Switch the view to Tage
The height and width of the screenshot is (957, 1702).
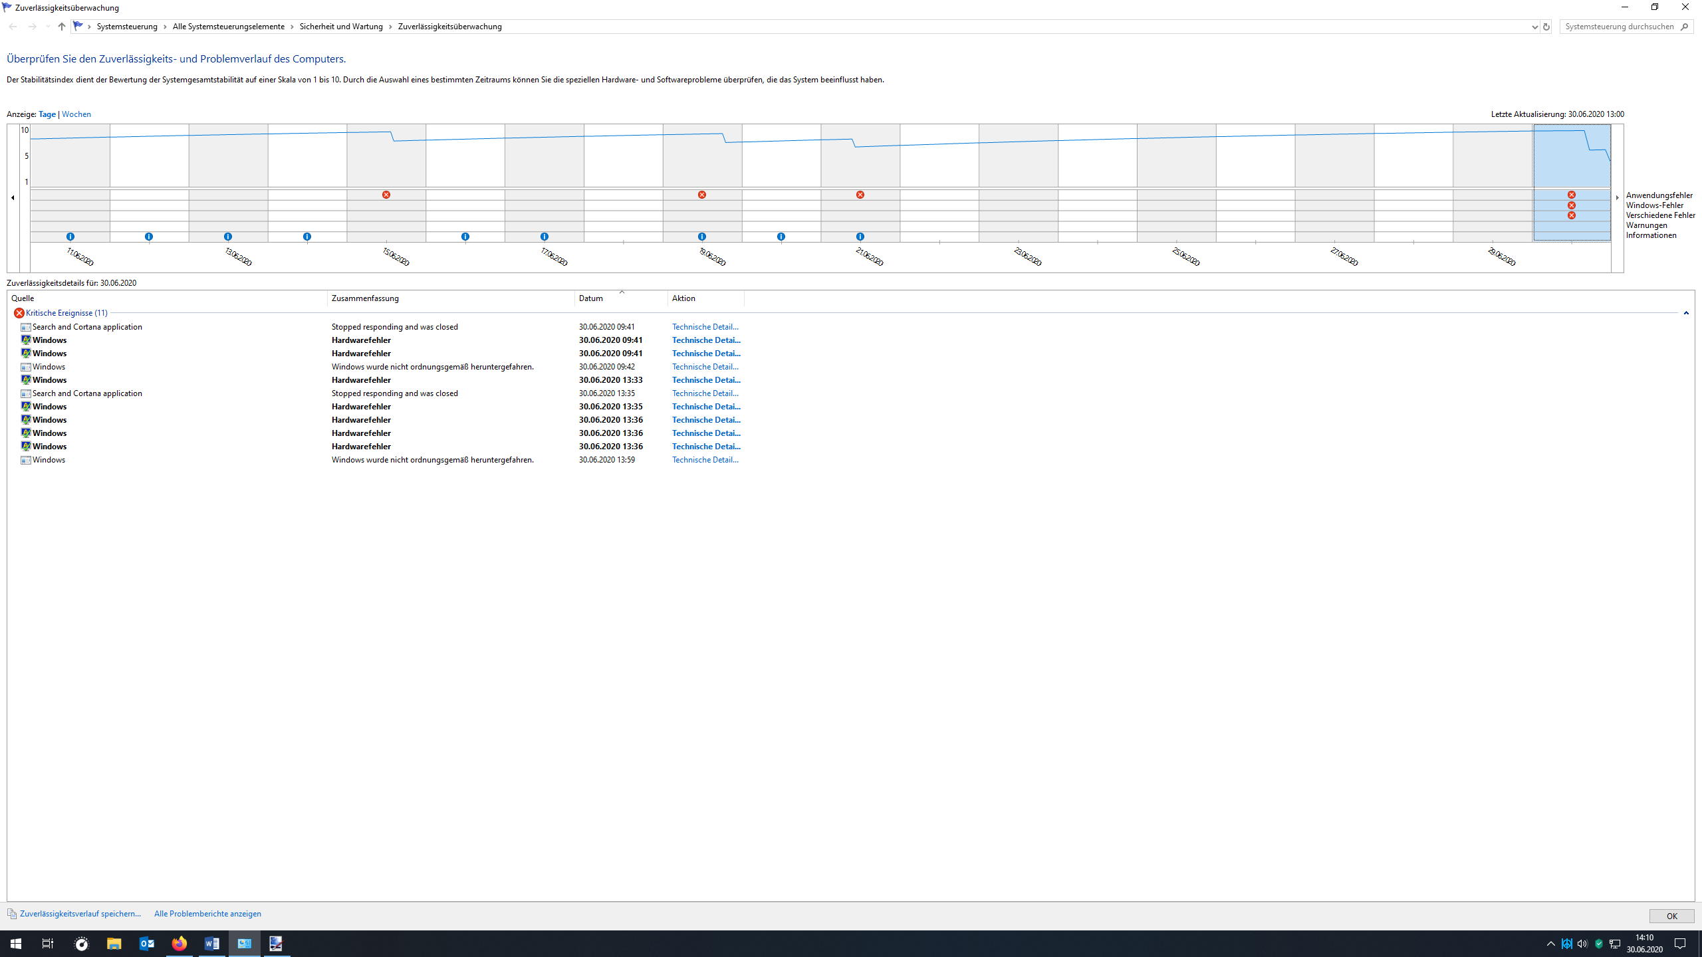pyautogui.click(x=47, y=114)
